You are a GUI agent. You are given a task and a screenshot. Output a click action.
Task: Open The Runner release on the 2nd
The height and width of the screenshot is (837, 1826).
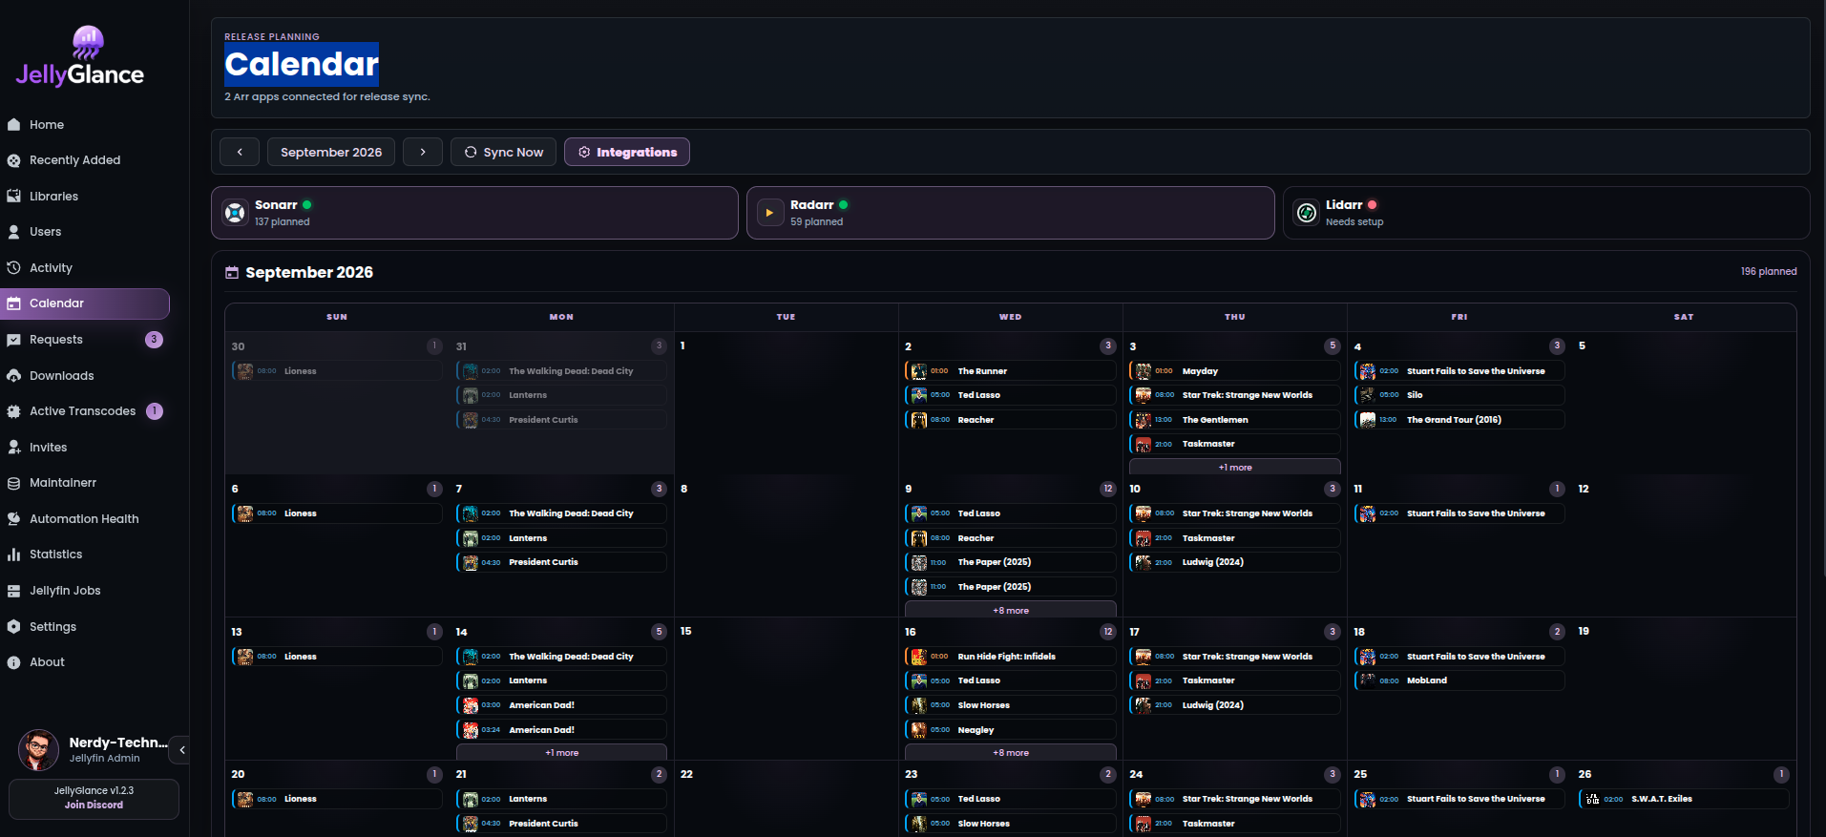pos(1011,371)
